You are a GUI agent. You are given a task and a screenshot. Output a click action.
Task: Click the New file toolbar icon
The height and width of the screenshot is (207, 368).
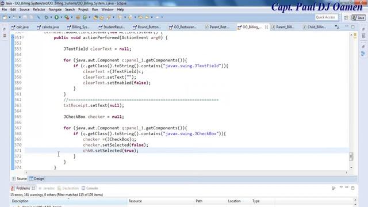pyautogui.click(x=5, y=17)
